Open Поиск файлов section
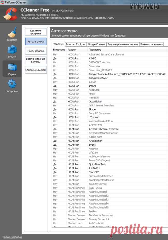Screen dimensions: 168x240 36,51
